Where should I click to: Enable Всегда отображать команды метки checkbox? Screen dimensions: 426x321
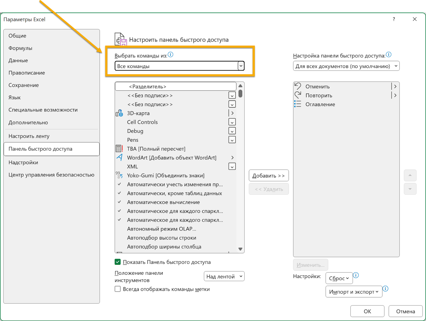click(x=118, y=289)
